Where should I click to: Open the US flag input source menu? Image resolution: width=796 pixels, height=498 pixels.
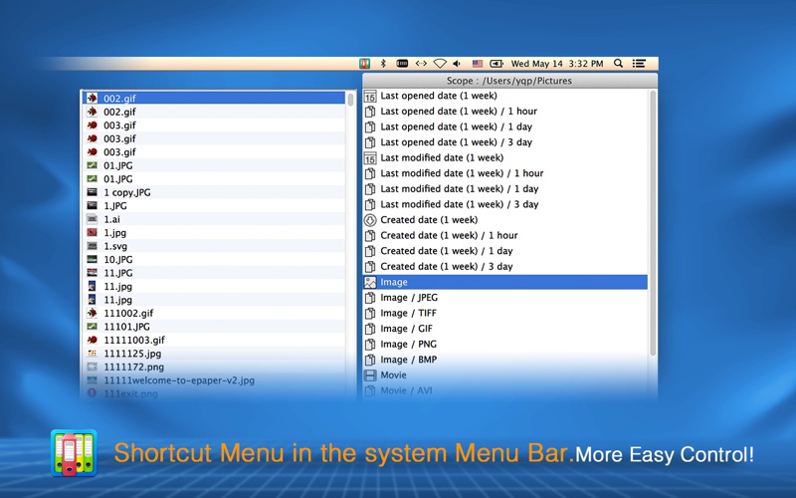478,63
